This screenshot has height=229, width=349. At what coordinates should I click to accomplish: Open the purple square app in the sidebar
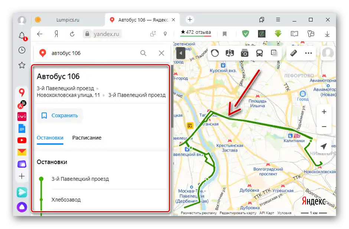click(x=22, y=164)
